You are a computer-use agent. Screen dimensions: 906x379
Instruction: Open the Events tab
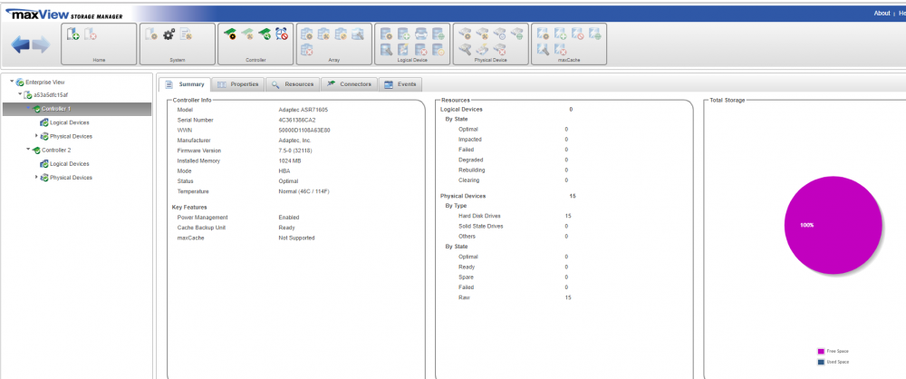click(x=400, y=84)
